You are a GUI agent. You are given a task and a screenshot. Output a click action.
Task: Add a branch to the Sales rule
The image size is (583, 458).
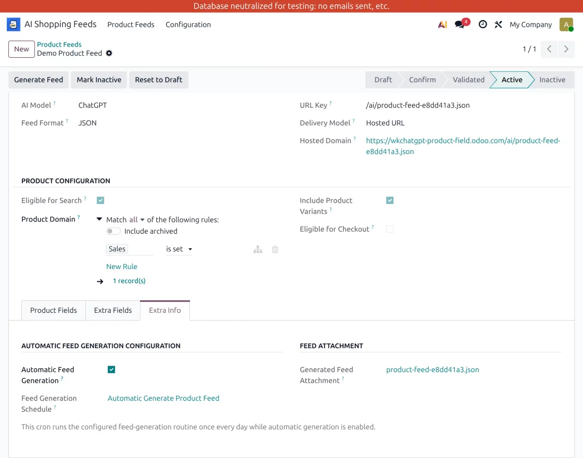pos(257,249)
